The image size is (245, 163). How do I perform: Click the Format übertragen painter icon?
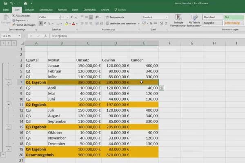point(13,24)
